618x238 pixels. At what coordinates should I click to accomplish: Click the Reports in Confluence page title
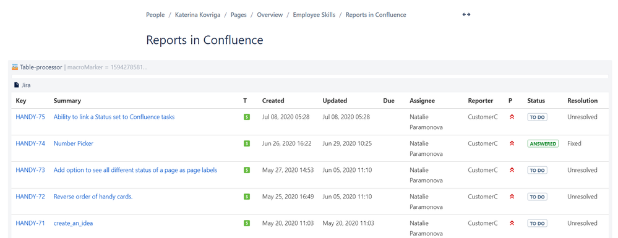205,40
